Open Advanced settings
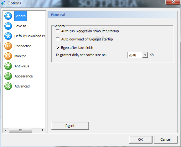Image resolution: width=181 pixels, height=147 pixels. [22, 86]
